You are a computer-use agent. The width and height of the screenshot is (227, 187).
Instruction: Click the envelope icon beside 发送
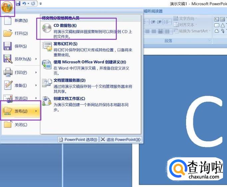tap(8, 98)
